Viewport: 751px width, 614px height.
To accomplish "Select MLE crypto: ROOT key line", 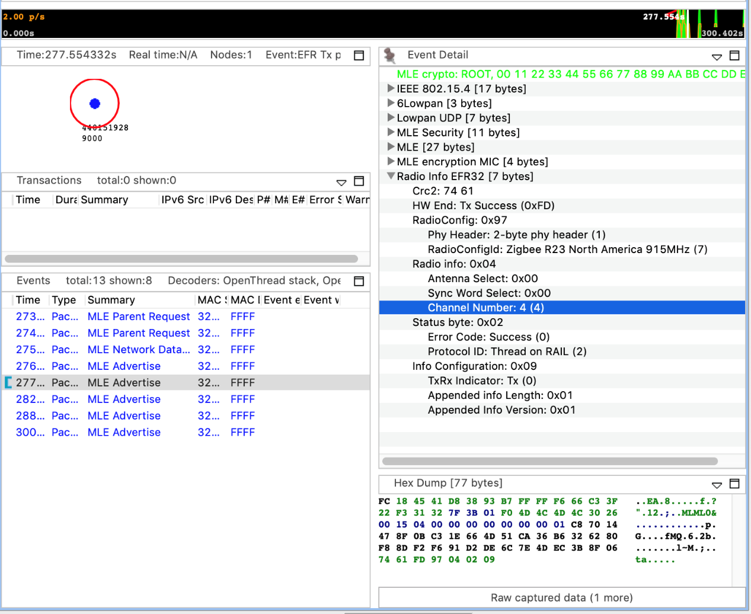I will click(562, 74).
